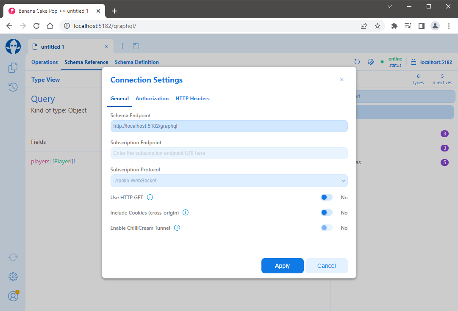Click the Use HTTP GET info icon

pyautogui.click(x=150, y=197)
